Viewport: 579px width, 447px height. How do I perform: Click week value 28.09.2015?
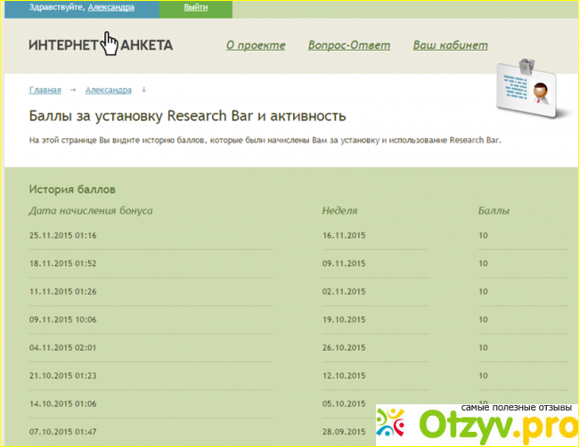(344, 432)
